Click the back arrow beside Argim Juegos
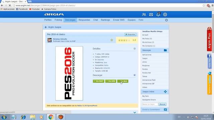The height and width of the screenshot is (120, 214). point(46,27)
